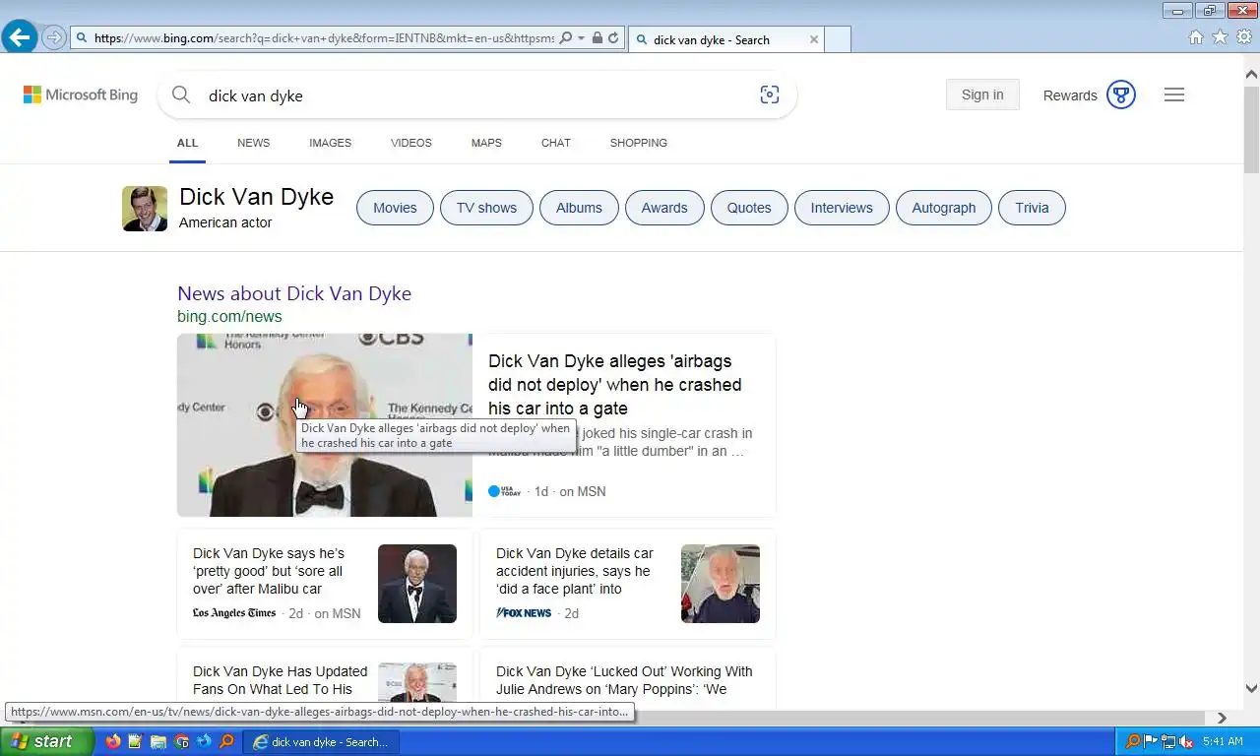Screen dimensions: 1260x756
Task: Click the Trivia filter chip
Action: pyautogui.click(x=1032, y=208)
